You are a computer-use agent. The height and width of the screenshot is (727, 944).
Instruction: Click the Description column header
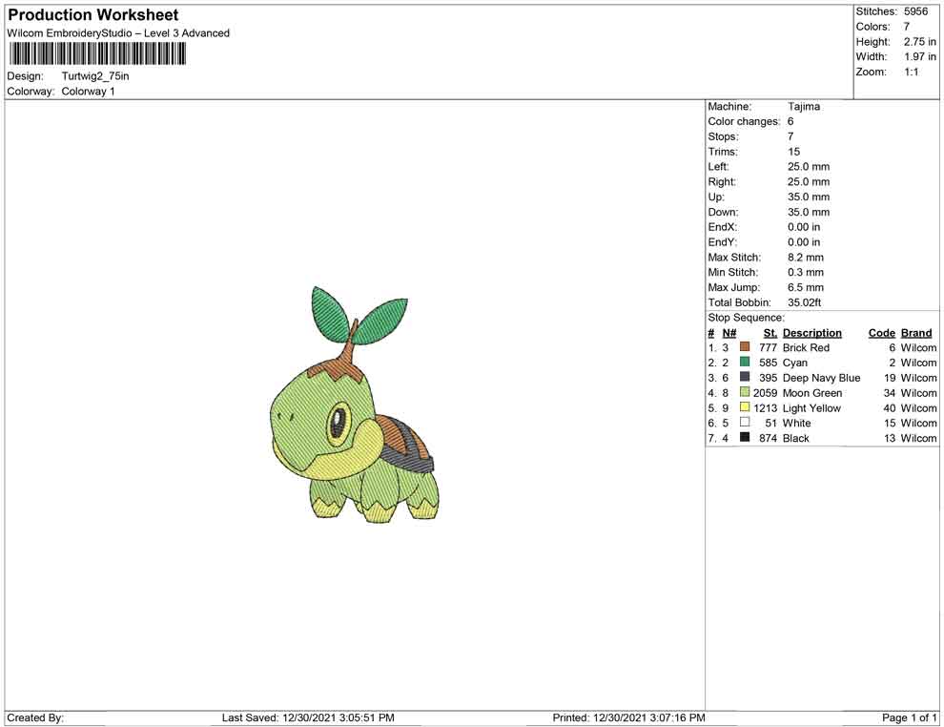812,333
